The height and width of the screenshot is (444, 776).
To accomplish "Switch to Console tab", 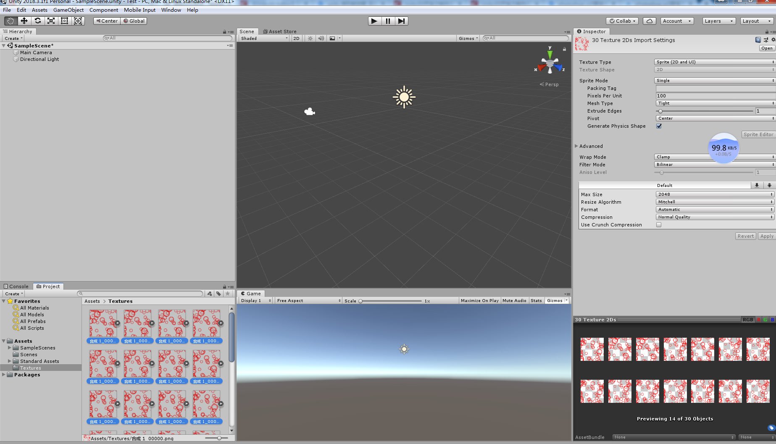I will pos(16,286).
